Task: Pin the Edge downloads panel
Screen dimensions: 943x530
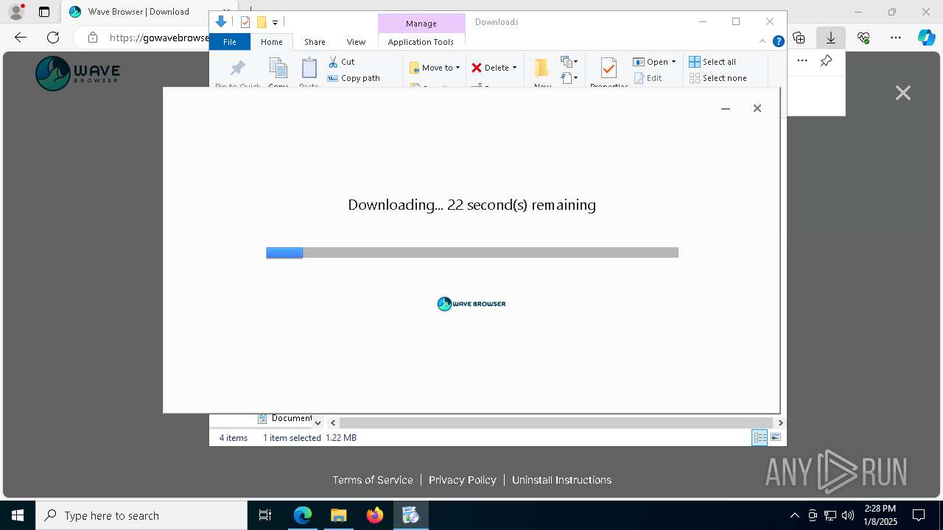Action: (827, 61)
